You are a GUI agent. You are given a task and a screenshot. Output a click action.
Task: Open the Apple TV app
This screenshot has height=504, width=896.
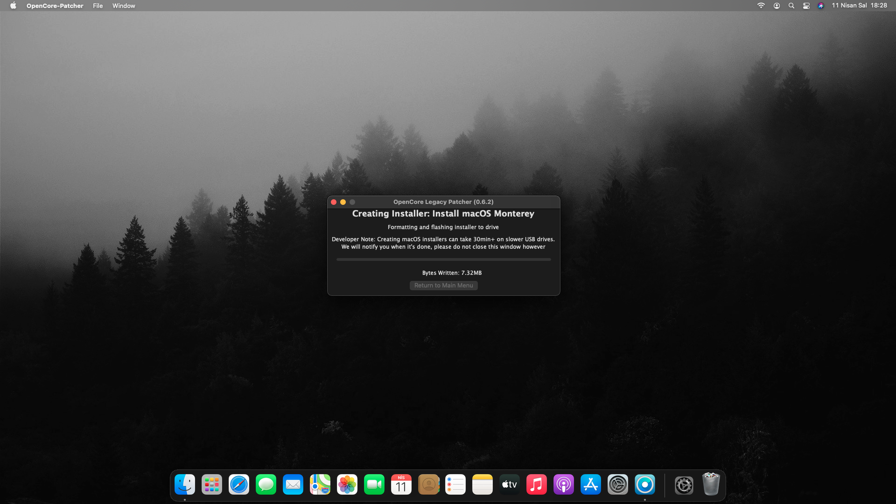pyautogui.click(x=510, y=485)
